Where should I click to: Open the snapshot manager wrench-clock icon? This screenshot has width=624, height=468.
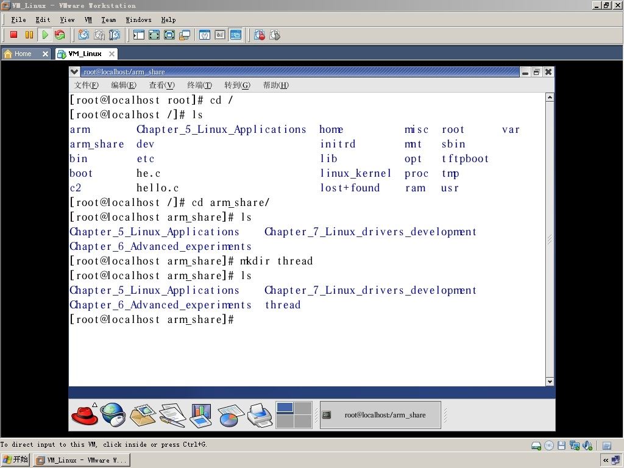pyautogui.click(x=115, y=35)
